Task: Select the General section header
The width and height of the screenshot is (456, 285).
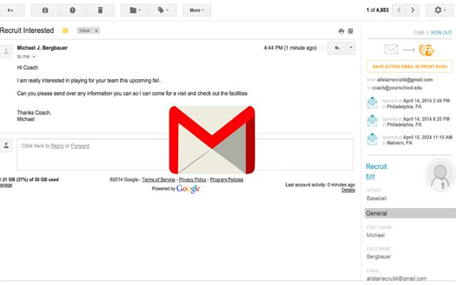Action: coord(410,213)
